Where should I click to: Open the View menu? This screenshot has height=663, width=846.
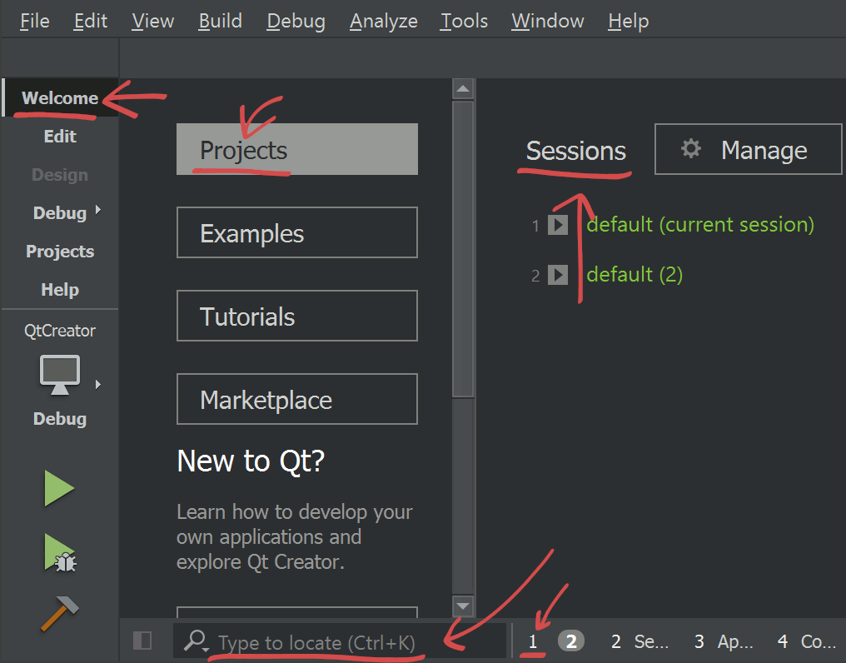(x=152, y=21)
